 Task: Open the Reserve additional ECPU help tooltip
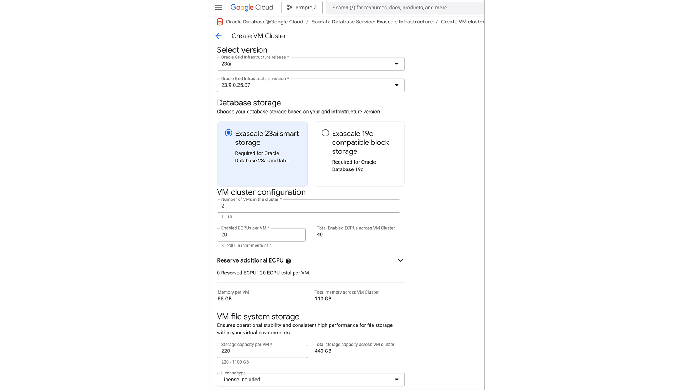click(x=288, y=260)
